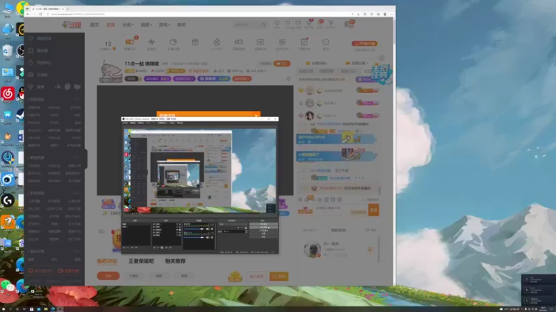This screenshot has width=556, height=312.
Task: Click the mouse-shaped icon in the dark sidebar
Action: tap(31, 62)
